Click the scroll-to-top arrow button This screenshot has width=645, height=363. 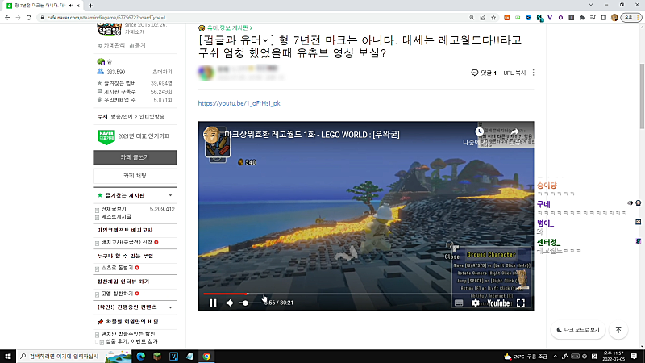tap(618, 330)
